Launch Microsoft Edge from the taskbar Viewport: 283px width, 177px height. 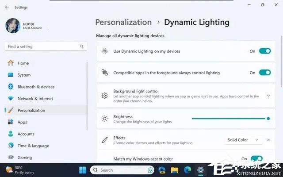click(x=187, y=170)
